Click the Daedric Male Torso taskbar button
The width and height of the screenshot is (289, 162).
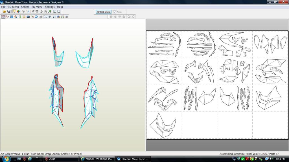point(133,159)
